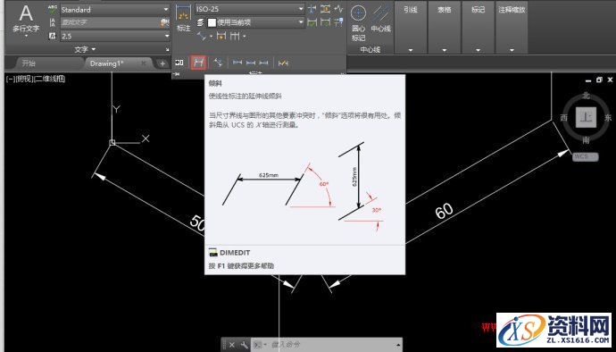Viewport: 616px width, 352px height.
Task: Click the text scale icon beside find field
Action: tap(53, 22)
